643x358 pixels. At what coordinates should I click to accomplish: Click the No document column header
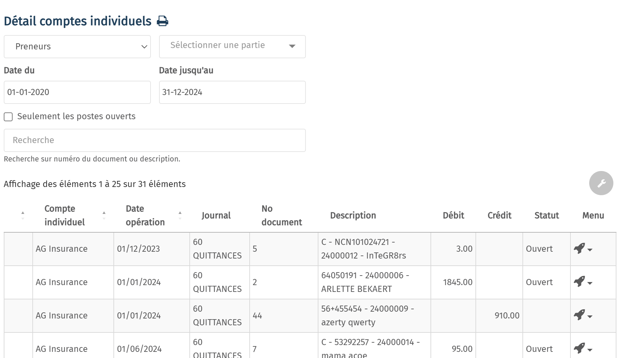coord(282,215)
